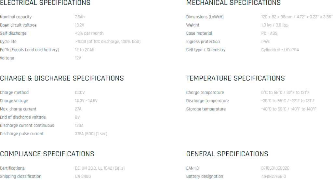Select the Storage temperature range value

coord(288,109)
